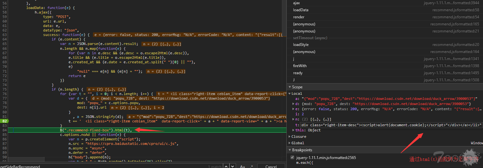Select the ajax call stack frame
Image resolution: width=483 pixels, height=168 pixels.
coord(385,3)
